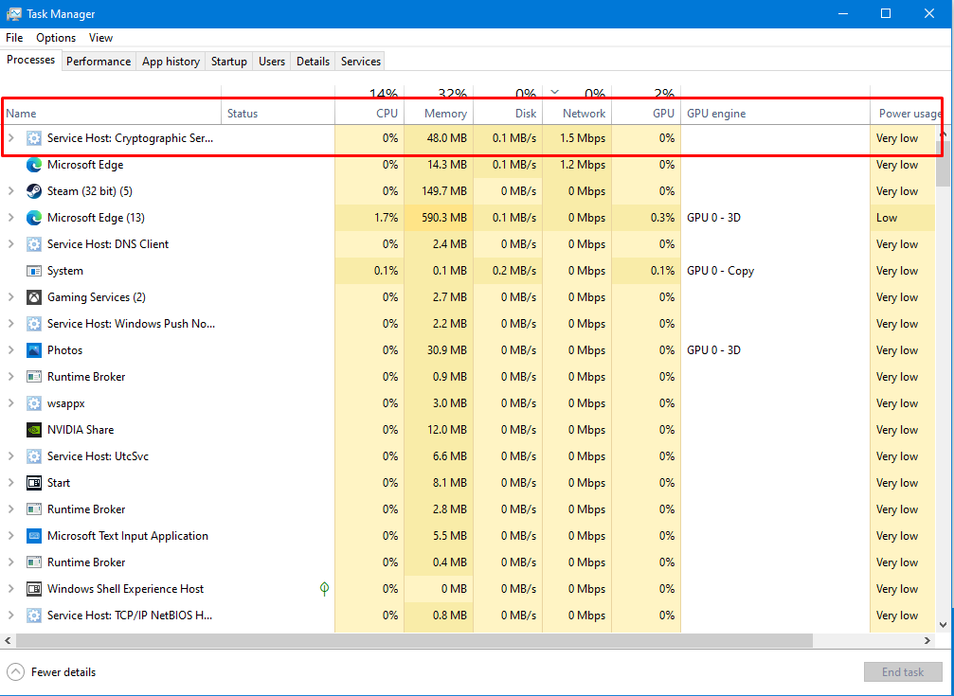The image size is (954, 696).
Task: Click the Start process icon
Action: click(x=34, y=482)
